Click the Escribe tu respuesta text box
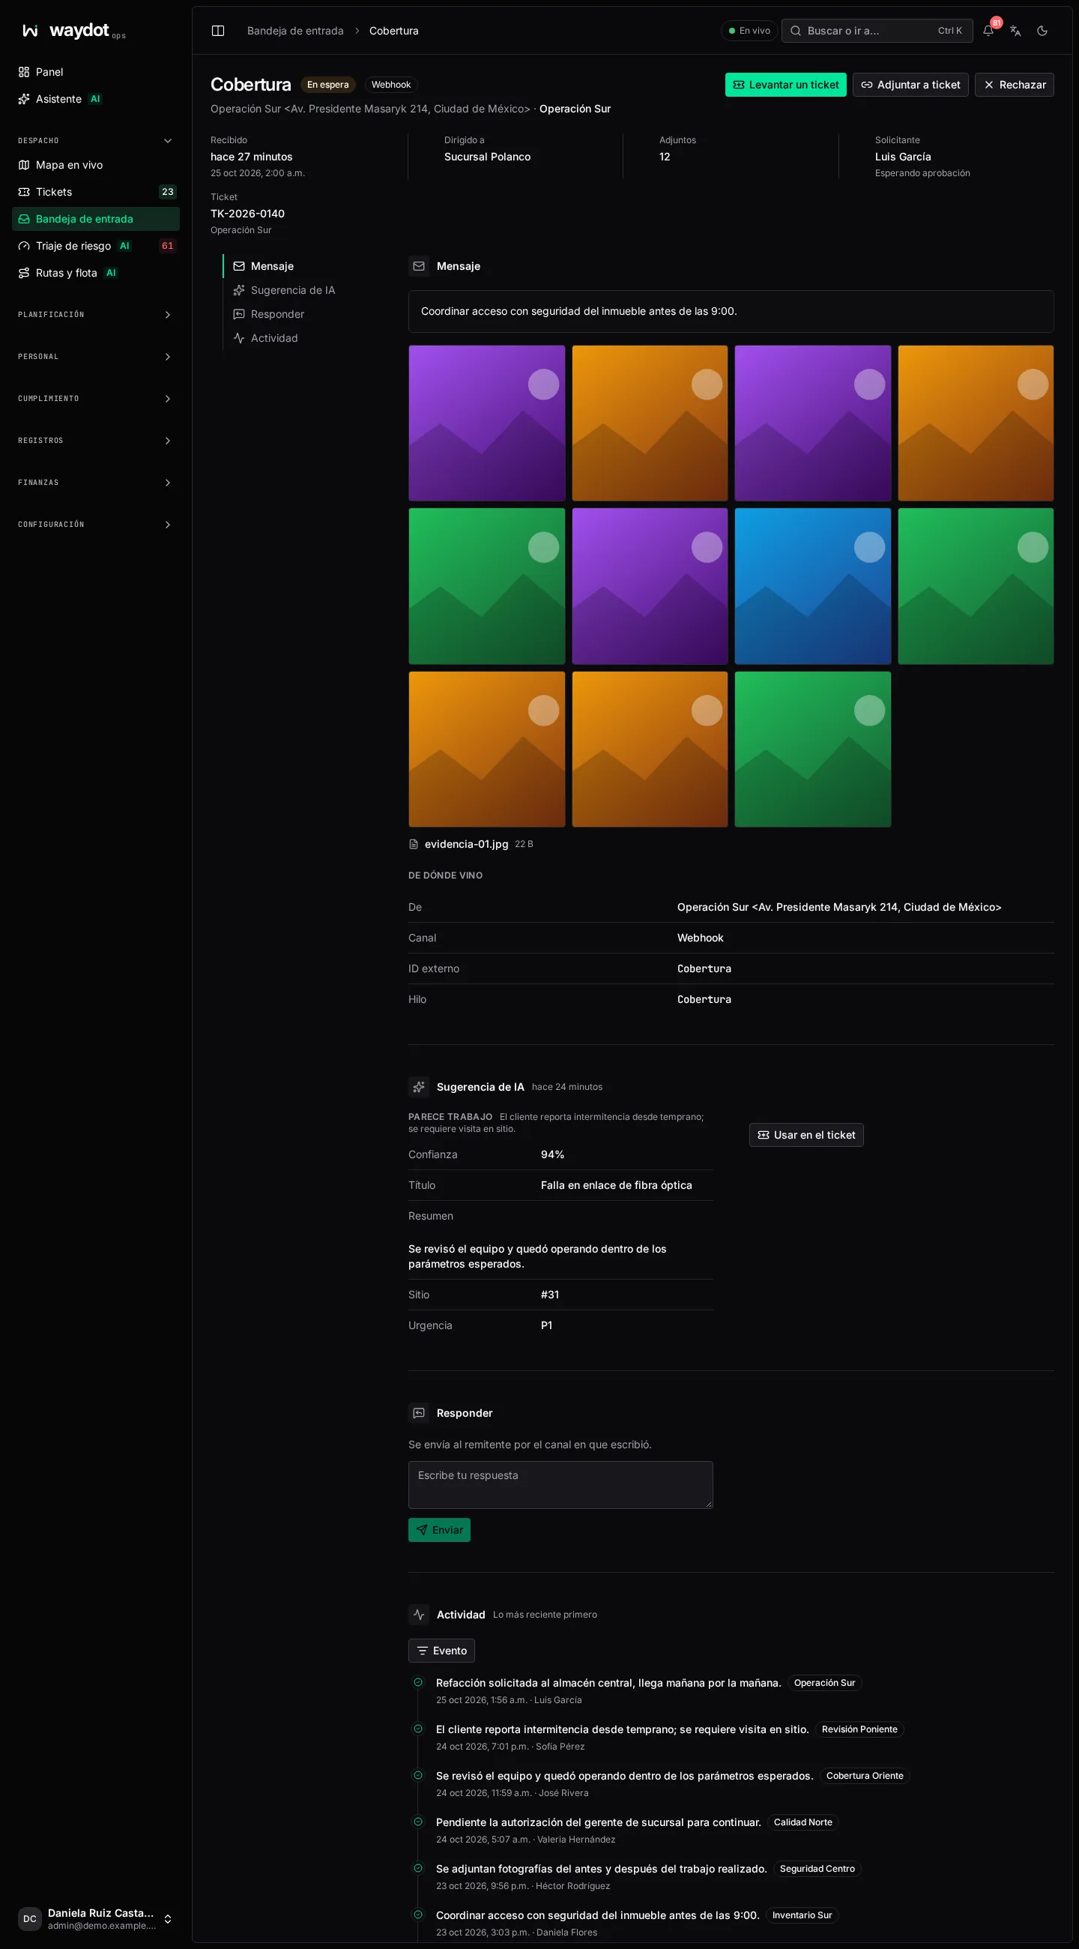The width and height of the screenshot is (1079, 1949). (560, 1485)
